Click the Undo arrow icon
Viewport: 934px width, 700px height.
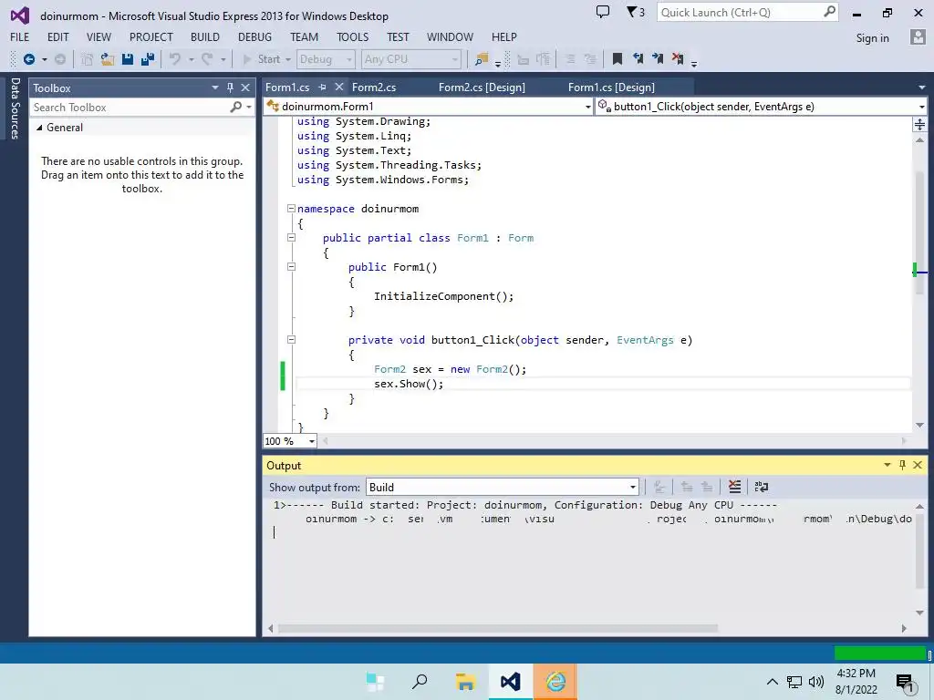(x=175, y=59)
